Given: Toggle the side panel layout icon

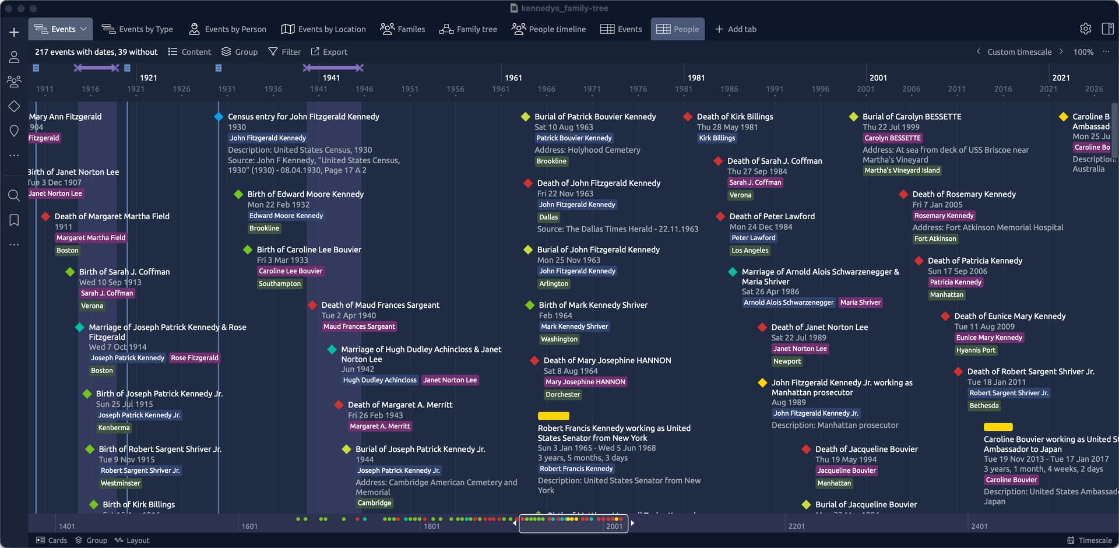Looking at the screenshot, I should [1107, 29].
